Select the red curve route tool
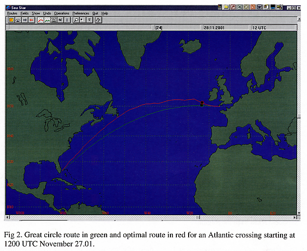307x251 pixels. [x=41, y=20]
